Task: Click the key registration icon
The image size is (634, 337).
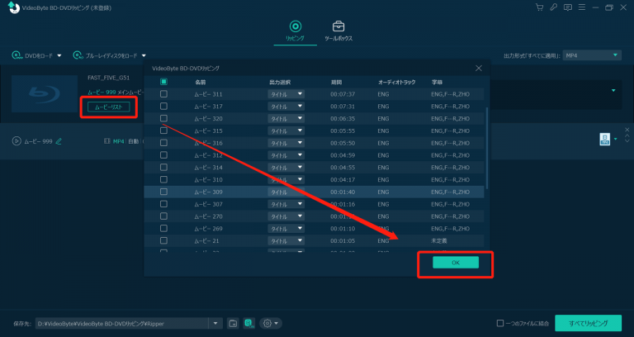Action: 552,7
